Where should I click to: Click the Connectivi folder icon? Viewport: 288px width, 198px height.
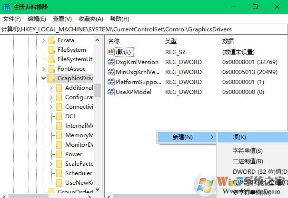tap(59, 107)
